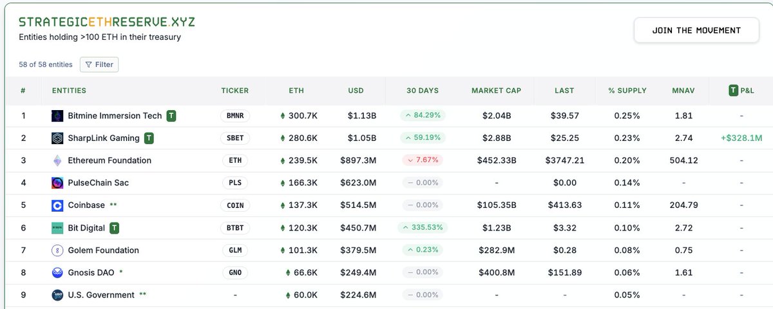The height and width of the screenshot is (309, 773).
Task: Click the +$328.1M P&L value
Action: 741,138
